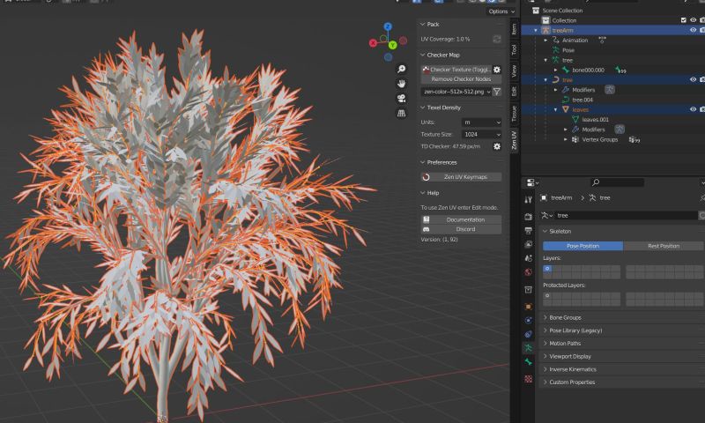The height and width of the screenshot is (423, 705).
Task: Hide the tree curve via eye icon
Action: [x=693, y=79]
